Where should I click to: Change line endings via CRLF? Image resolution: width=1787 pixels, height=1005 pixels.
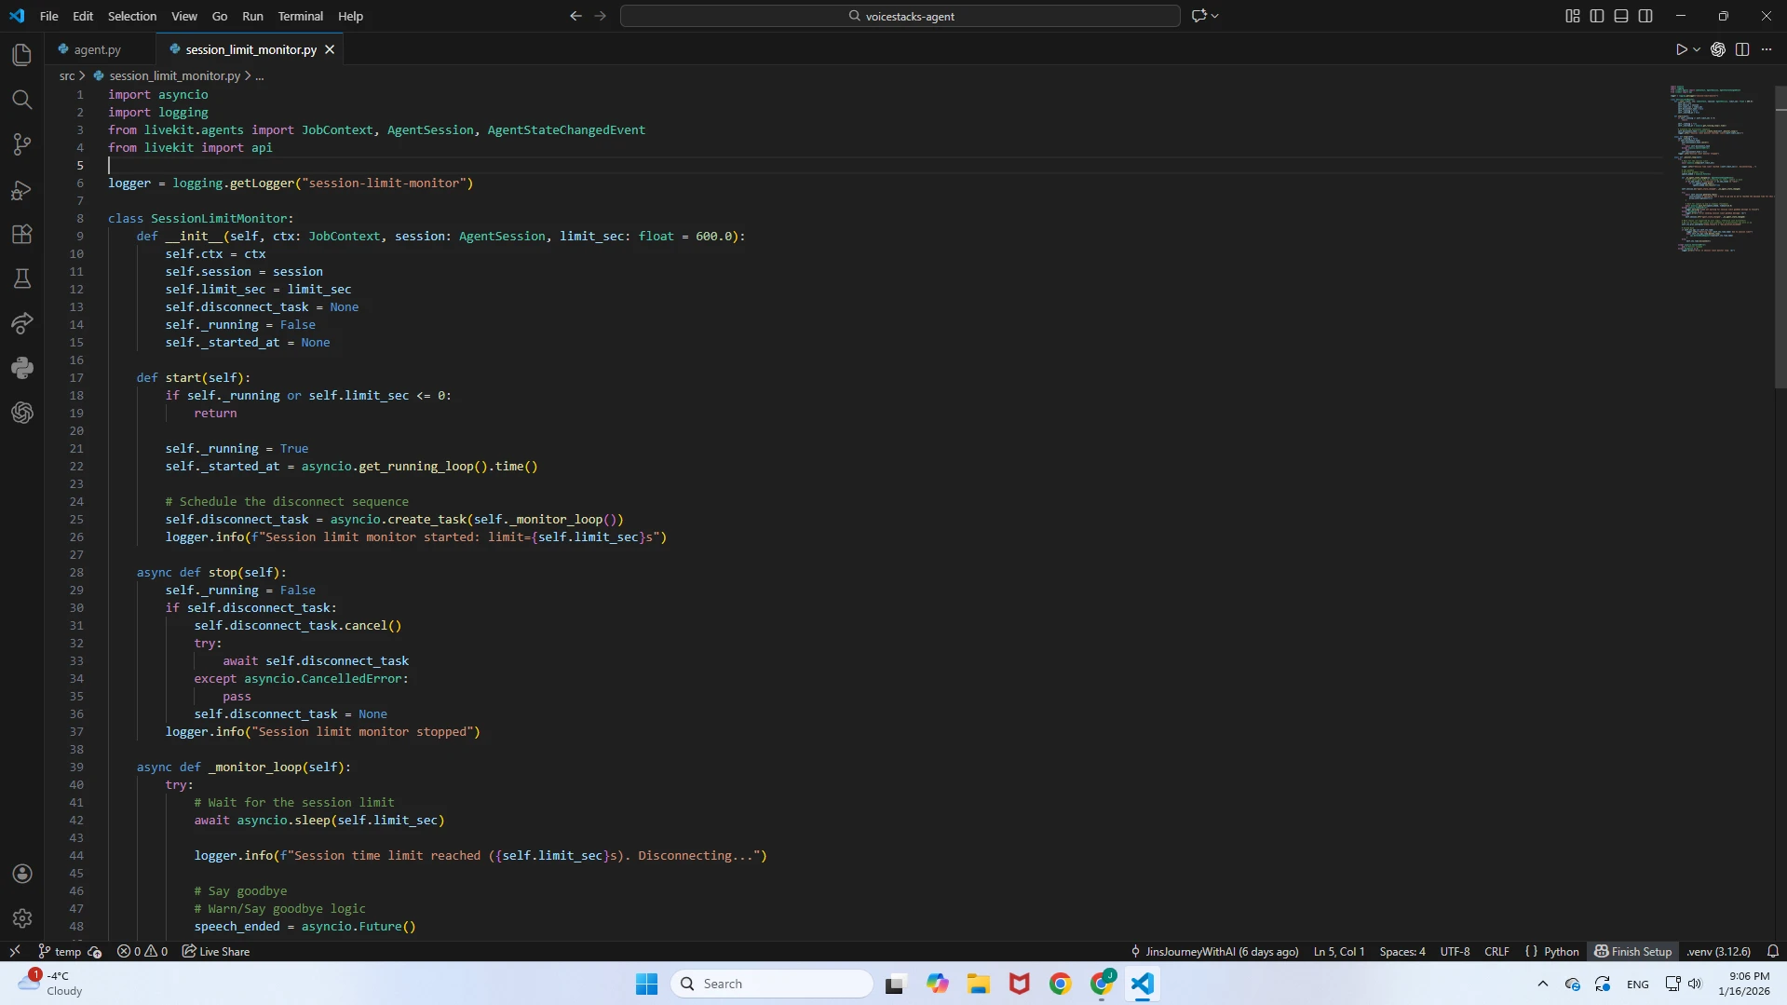(x=1496, y=952)
